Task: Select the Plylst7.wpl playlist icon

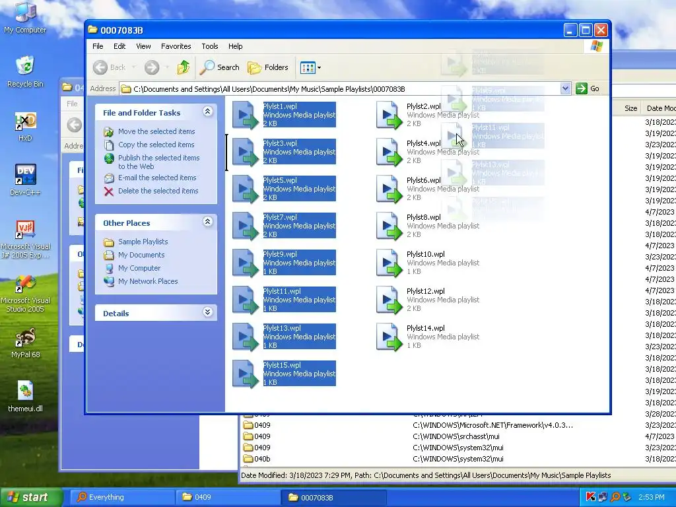Action: 245,226
